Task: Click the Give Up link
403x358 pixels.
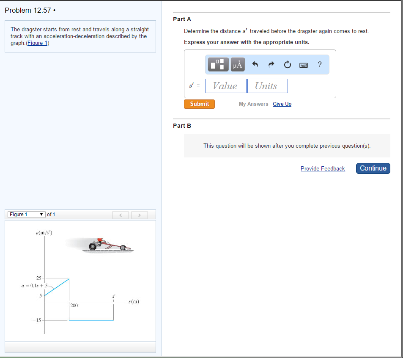Action: 282,104
